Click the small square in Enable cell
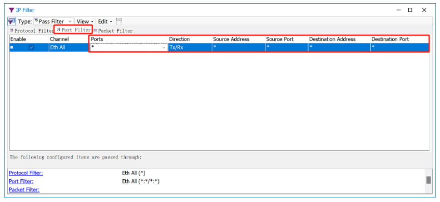This screenshot has height=202, width=440. click(12, 47)
